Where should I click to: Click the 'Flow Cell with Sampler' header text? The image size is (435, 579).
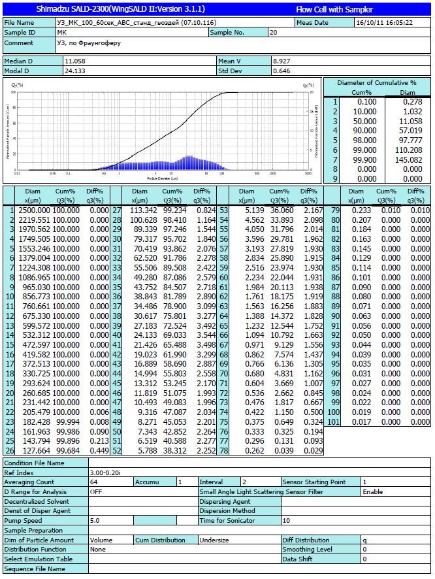pyautogui.click(x=334, y=10)
